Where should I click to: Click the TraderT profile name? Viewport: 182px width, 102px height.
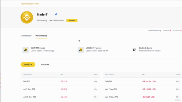pos(42,14)
